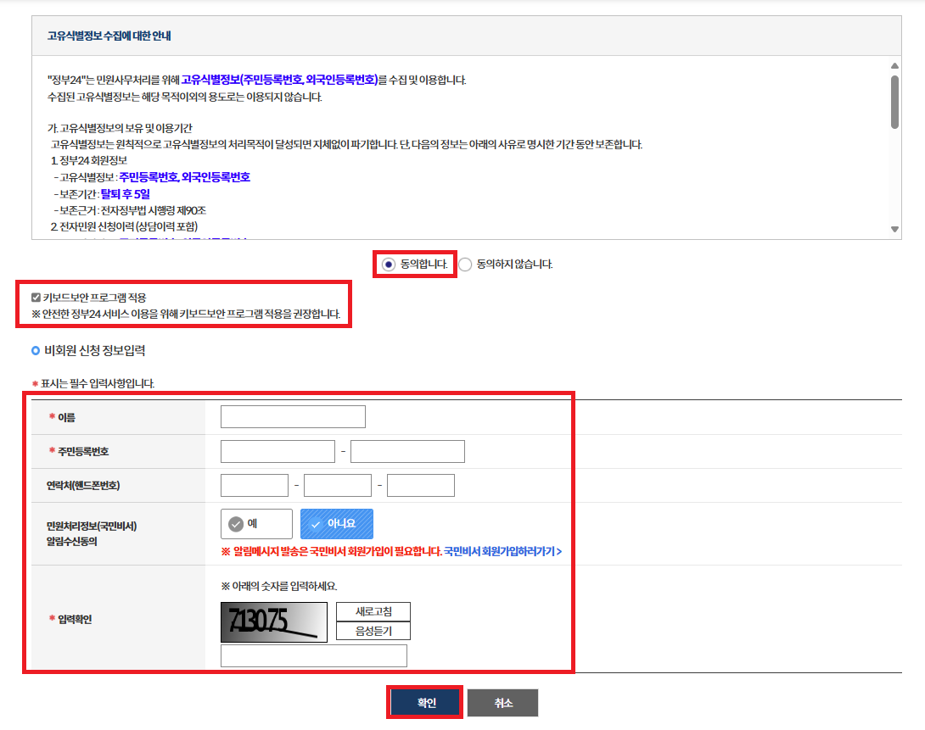The width and height of the screenshot is (925, 730).
Task: Toggle the 키보드보안 프로그램 적용 checkbox
Action: click(x=36, y=298)
